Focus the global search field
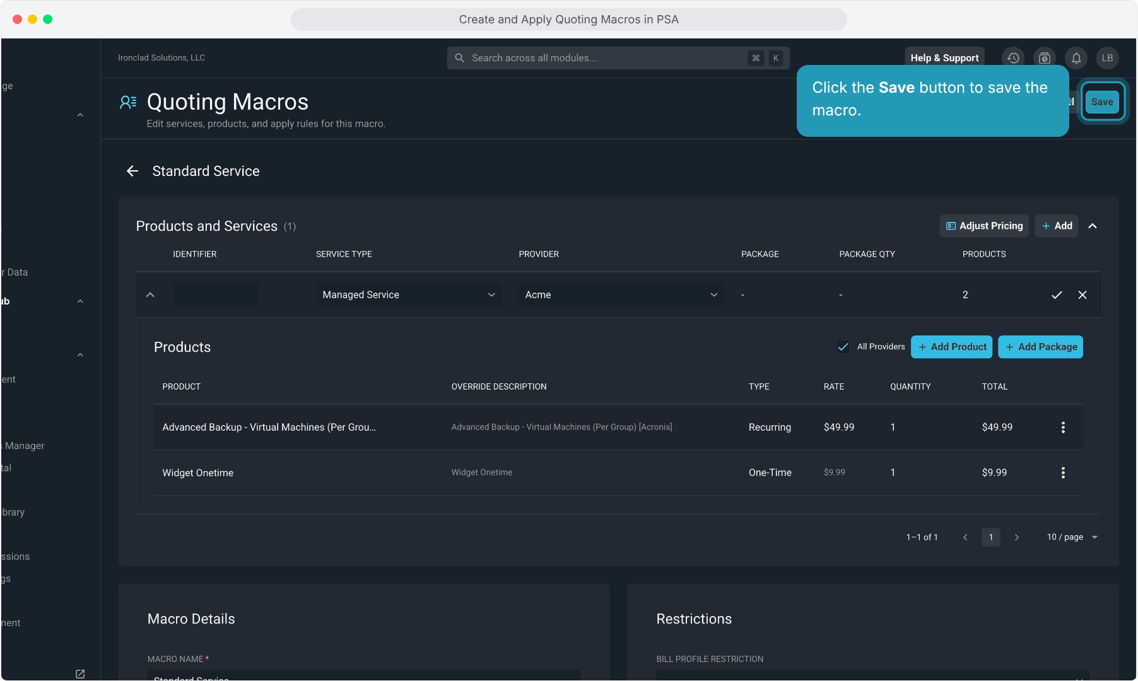This screenshot has height=681, width=1138. click(x=618, y=57)
